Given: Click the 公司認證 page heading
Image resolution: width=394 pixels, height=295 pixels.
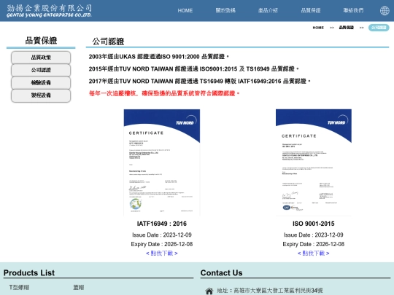Looking at the screenshot, I should 108,42.
